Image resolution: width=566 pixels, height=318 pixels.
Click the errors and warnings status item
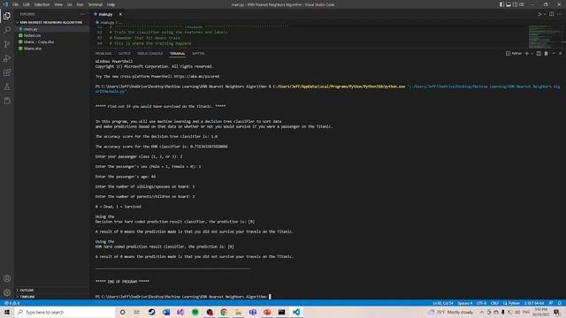[x=11, y=303]
